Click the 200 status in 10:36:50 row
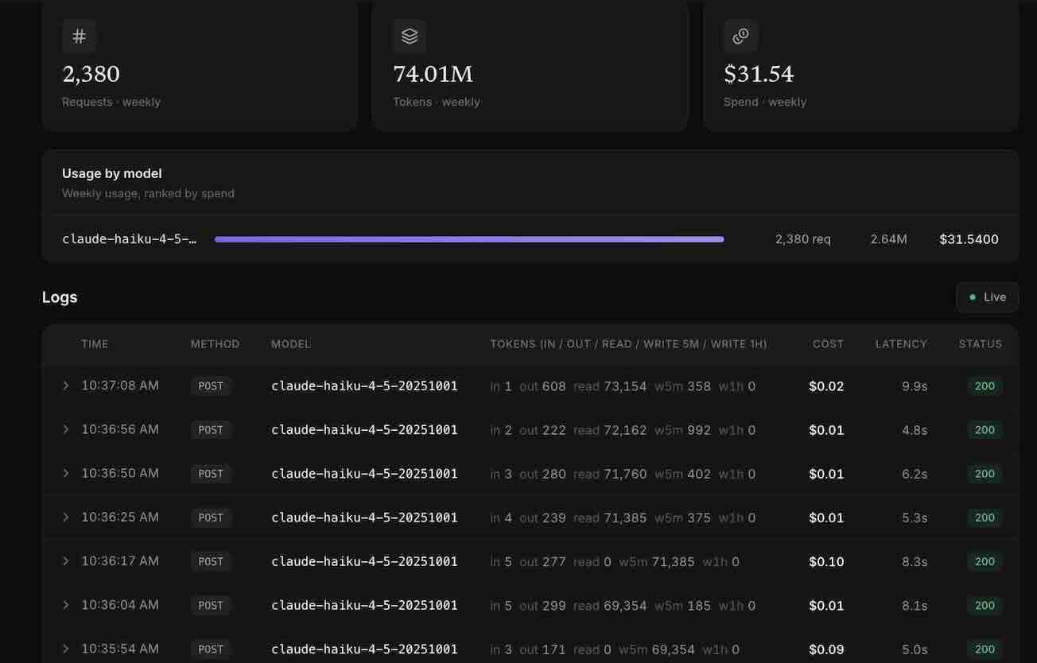The image size is (1037, 663). coord(985,474)
